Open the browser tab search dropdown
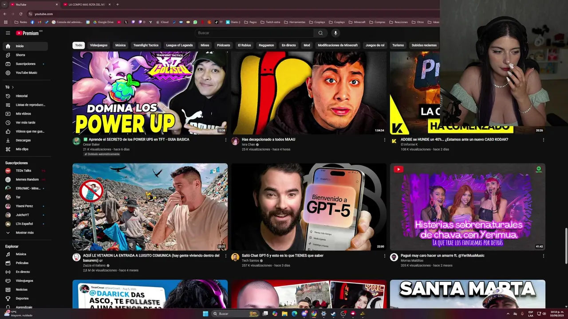This screenshot has width=568, height=319. [4, 4]
